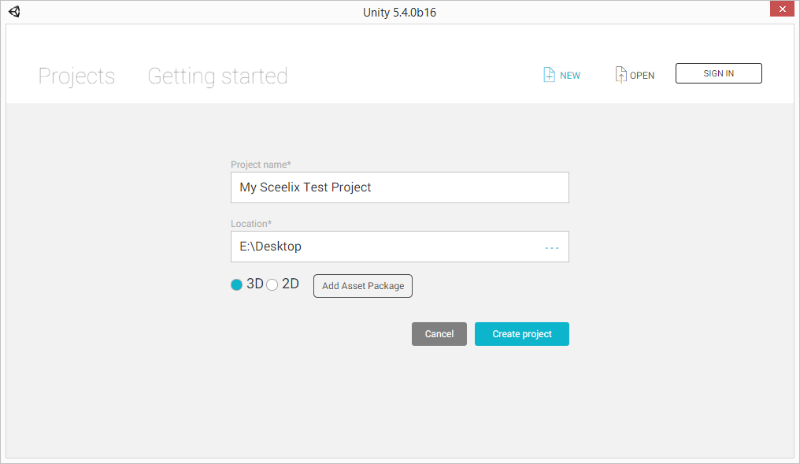Click the Unity 5.4.0b16 title bar

coord(399,13)
